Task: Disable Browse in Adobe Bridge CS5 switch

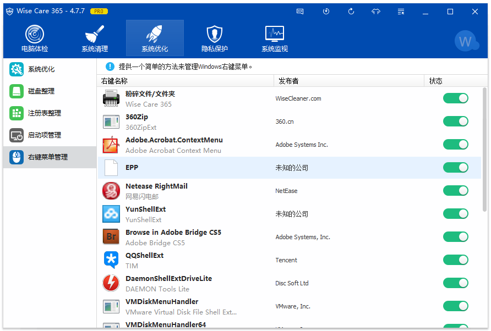Action: click(456, 237)
